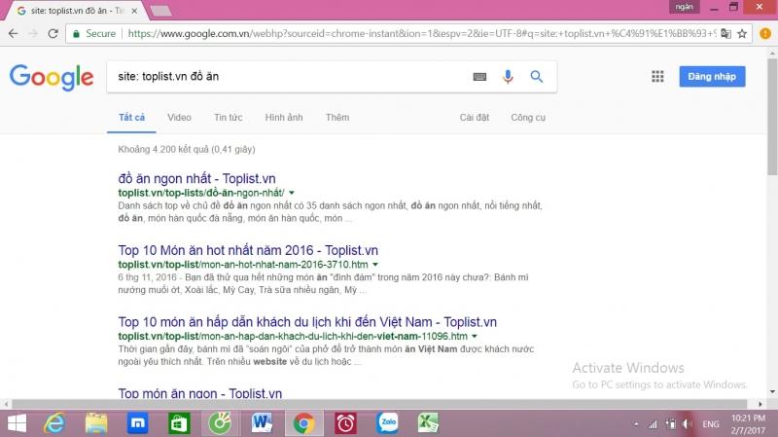778x437 pixels.
Task: Click the Google logo
Action: coord(51,76)
